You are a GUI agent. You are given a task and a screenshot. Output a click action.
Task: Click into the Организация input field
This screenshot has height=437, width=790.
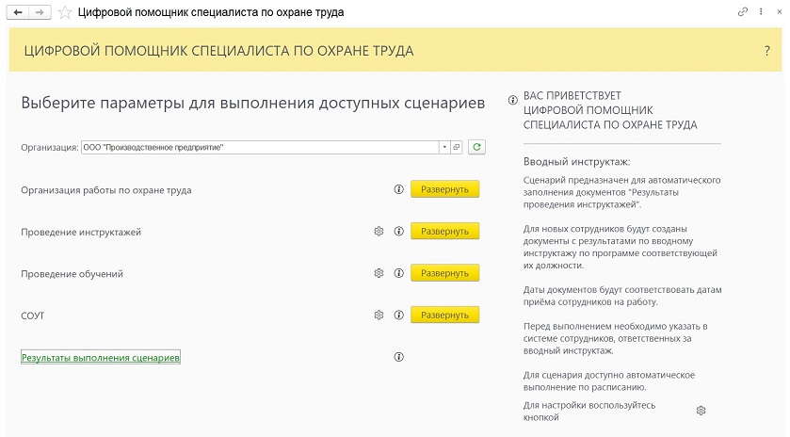point(260,147)
